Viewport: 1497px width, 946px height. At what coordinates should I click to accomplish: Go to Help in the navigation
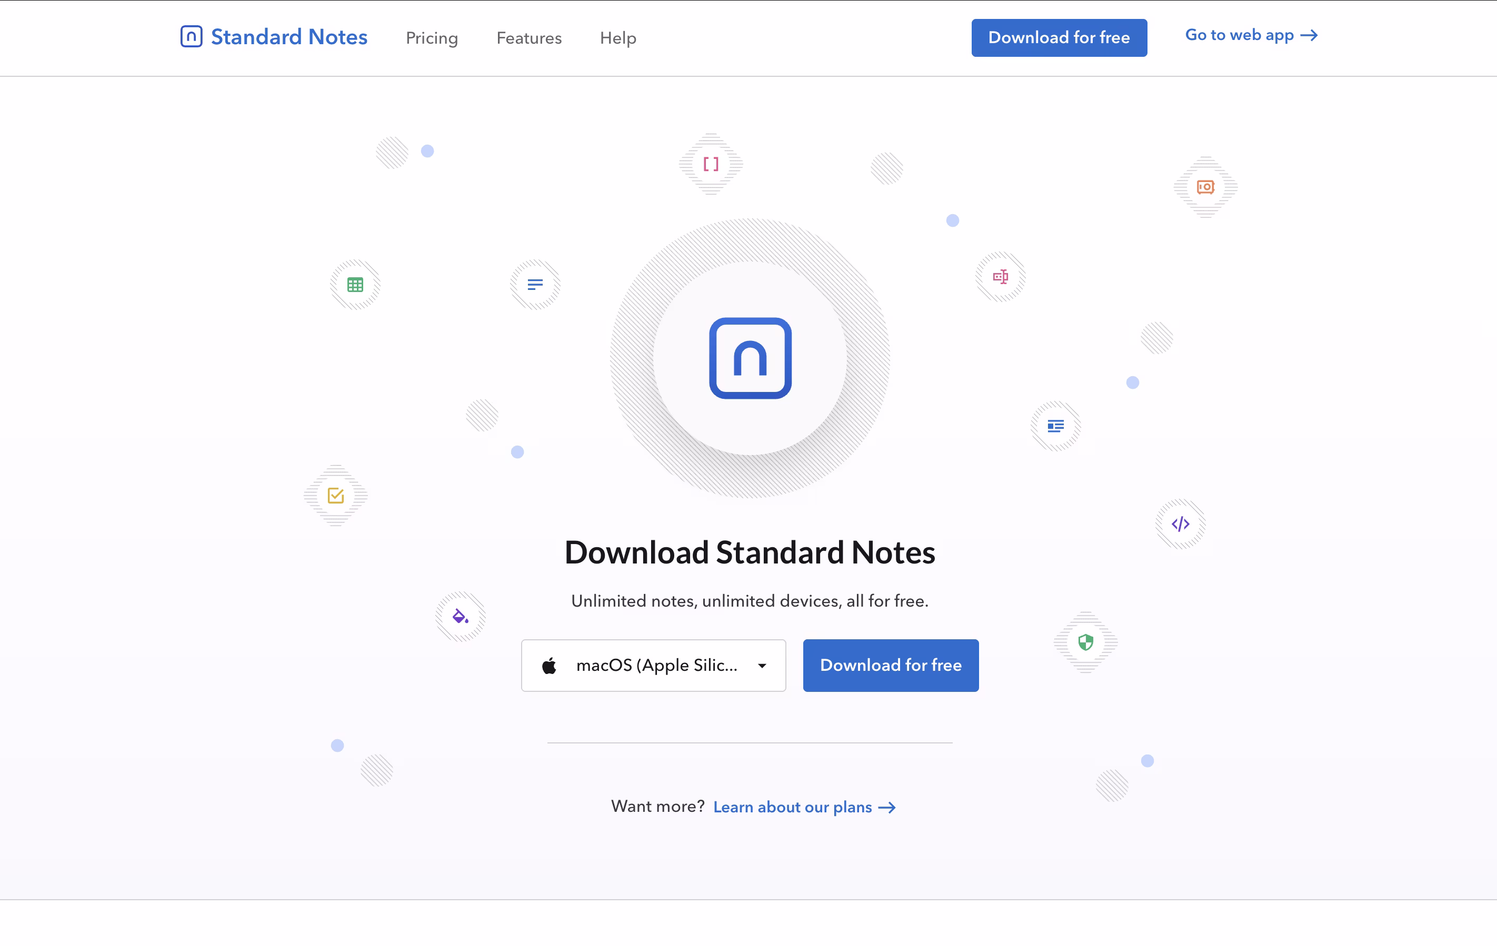(617, 38)
